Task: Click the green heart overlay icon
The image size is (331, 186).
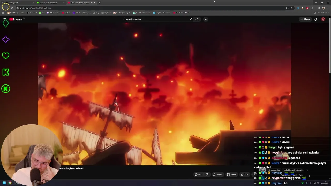Action: coord(6,56)
